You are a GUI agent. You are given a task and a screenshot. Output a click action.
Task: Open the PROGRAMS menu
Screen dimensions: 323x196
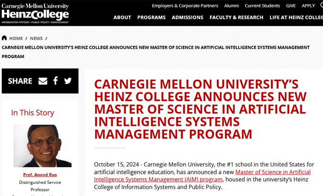(x=151, y=18)
